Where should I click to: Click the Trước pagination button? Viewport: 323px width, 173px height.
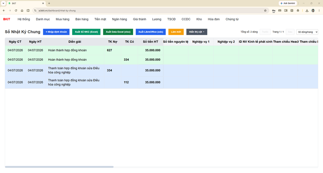coord(265,32)
